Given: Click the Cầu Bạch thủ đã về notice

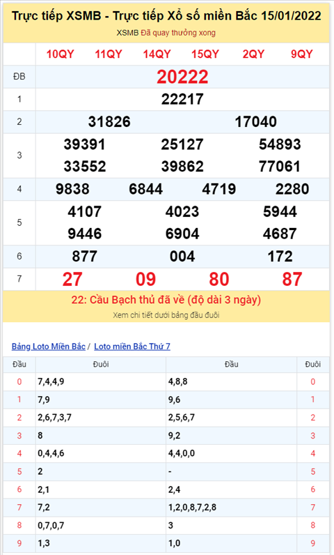Looking at the screenshot, I should pos(166,300).
